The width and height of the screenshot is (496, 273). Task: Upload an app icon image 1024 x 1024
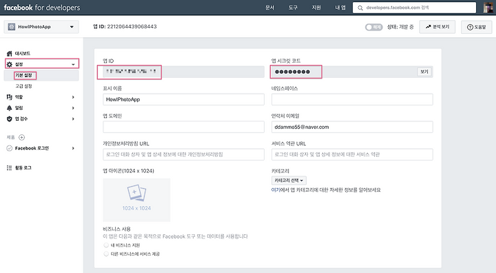136,200
